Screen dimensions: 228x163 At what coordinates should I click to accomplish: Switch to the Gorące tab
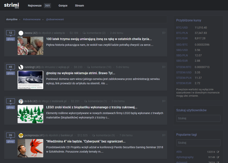click(63, 6)
